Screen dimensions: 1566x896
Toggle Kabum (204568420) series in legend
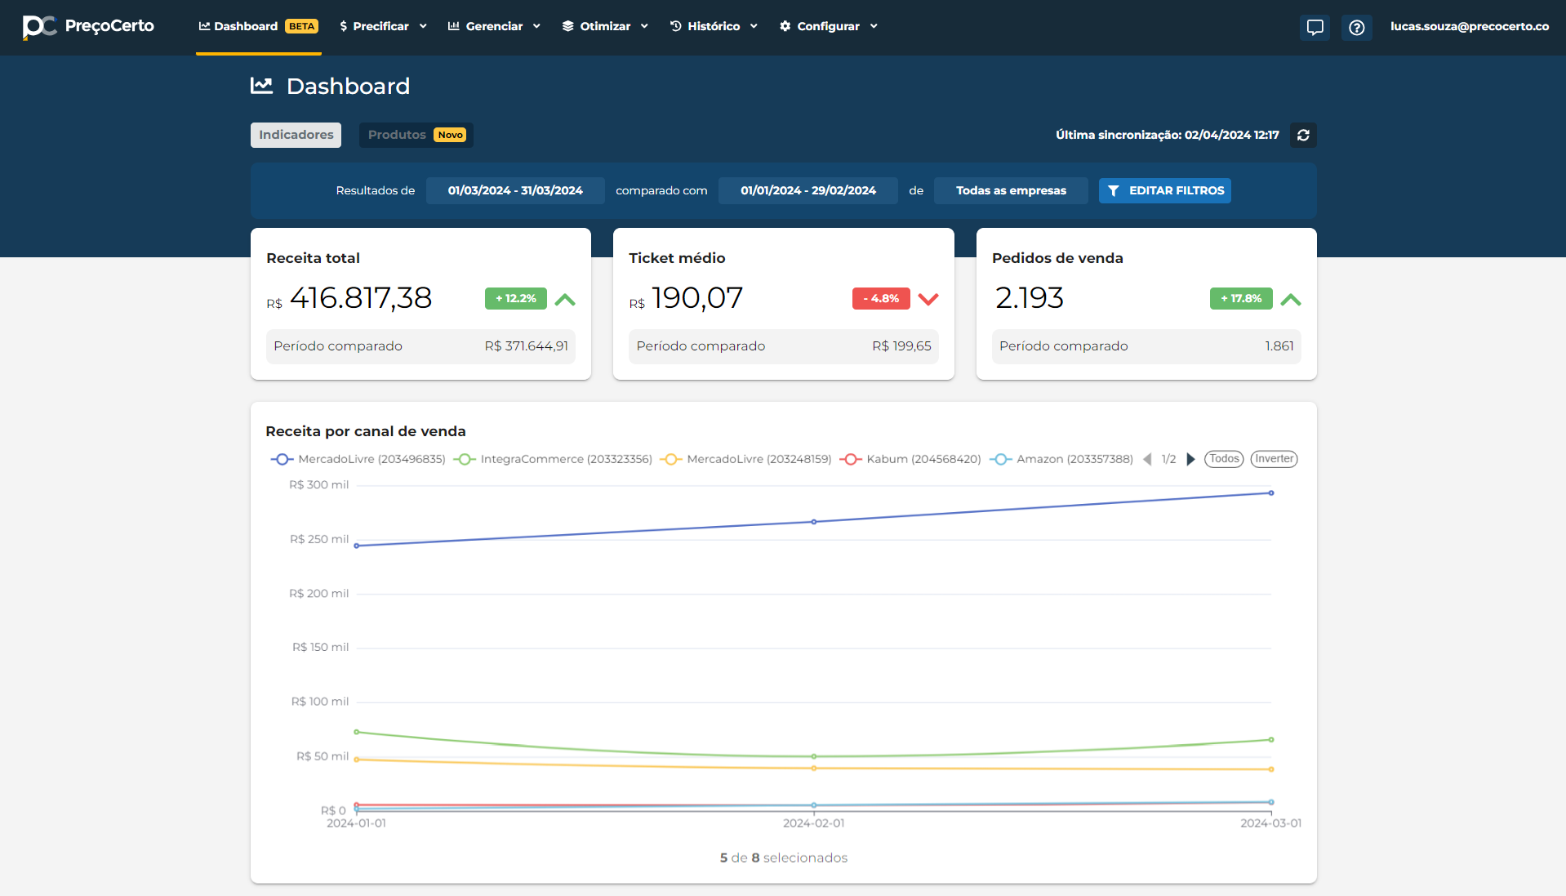pos(910,459)
